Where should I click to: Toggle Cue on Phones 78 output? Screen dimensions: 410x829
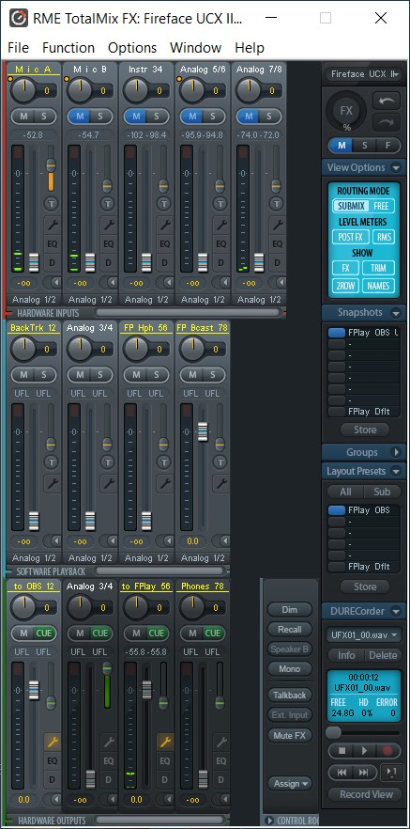click(x=213, y=633)
